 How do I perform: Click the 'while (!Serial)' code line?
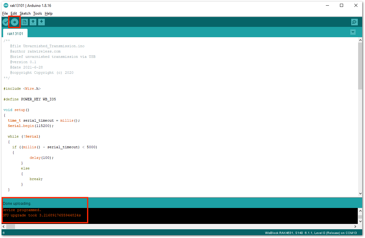24,137
